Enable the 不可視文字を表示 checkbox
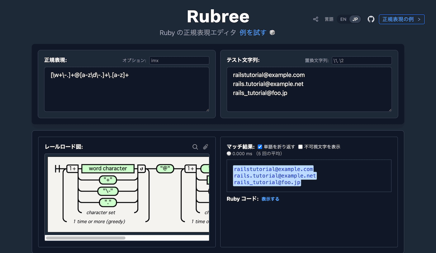This screenshot has height=253, width=436. [301, 147]
